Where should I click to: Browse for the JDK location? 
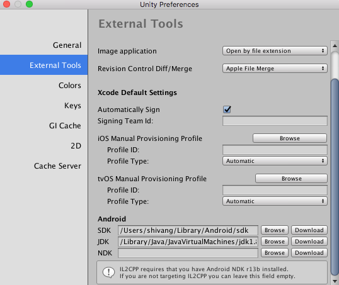click(275, 242)
